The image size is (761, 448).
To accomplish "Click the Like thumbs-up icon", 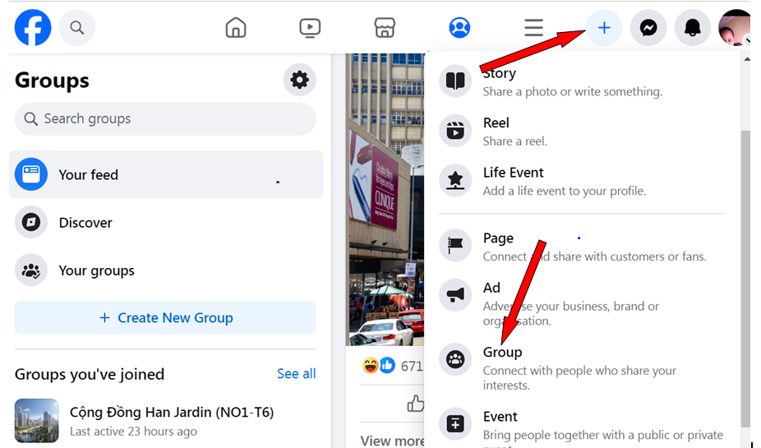I will (416, 403).
